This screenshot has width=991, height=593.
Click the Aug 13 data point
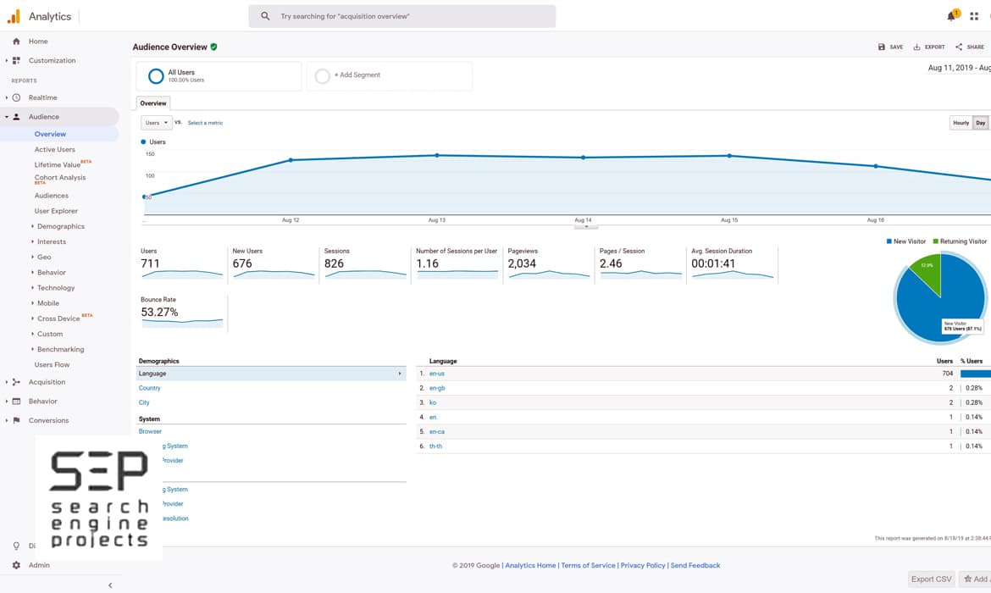[437, 155]
